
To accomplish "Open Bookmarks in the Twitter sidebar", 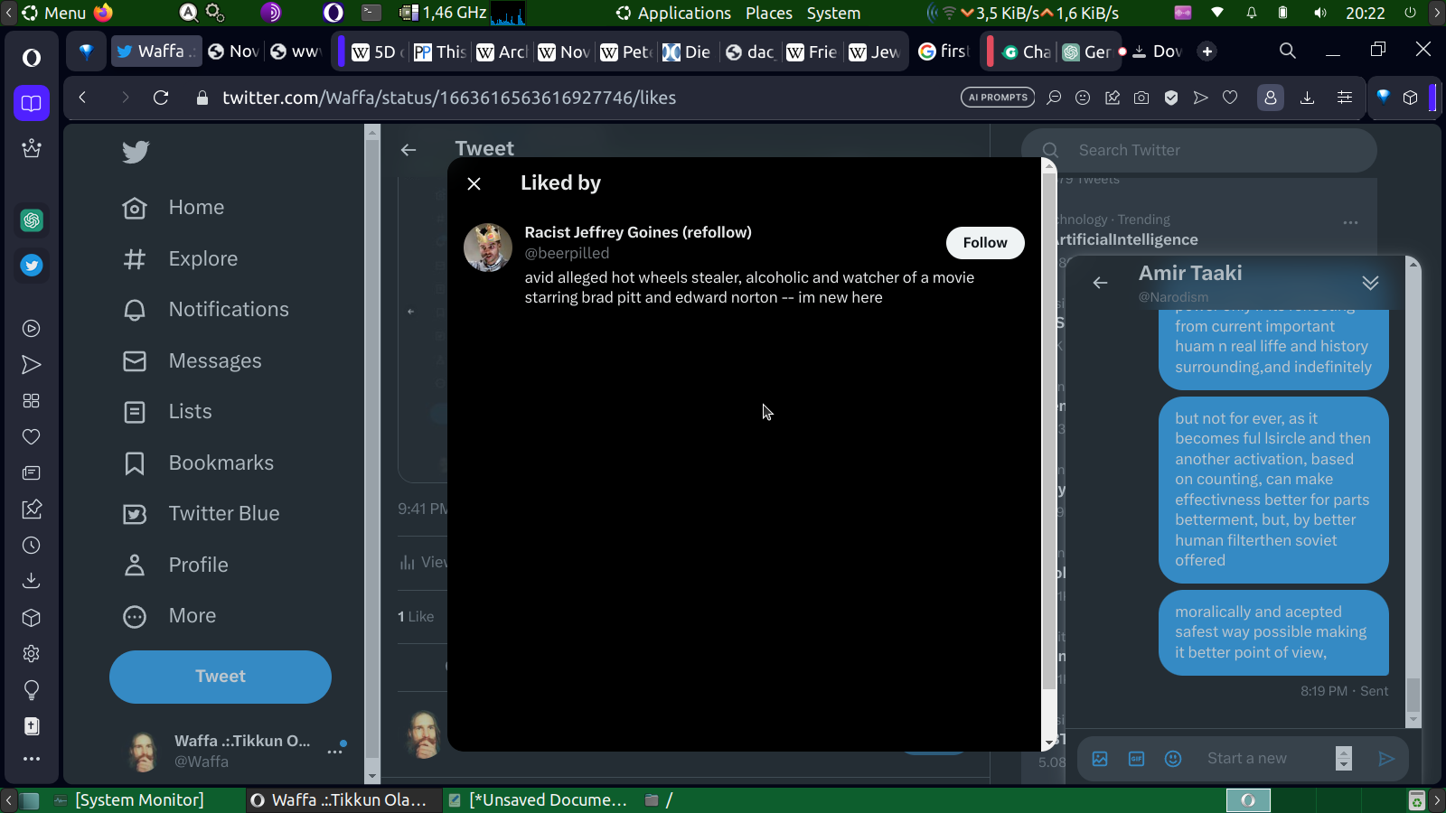I will (198, 463).
